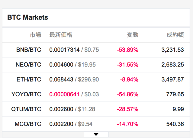Sort by 成約額 column header
The height and width of the screenshot is (138, 193).
175,35
